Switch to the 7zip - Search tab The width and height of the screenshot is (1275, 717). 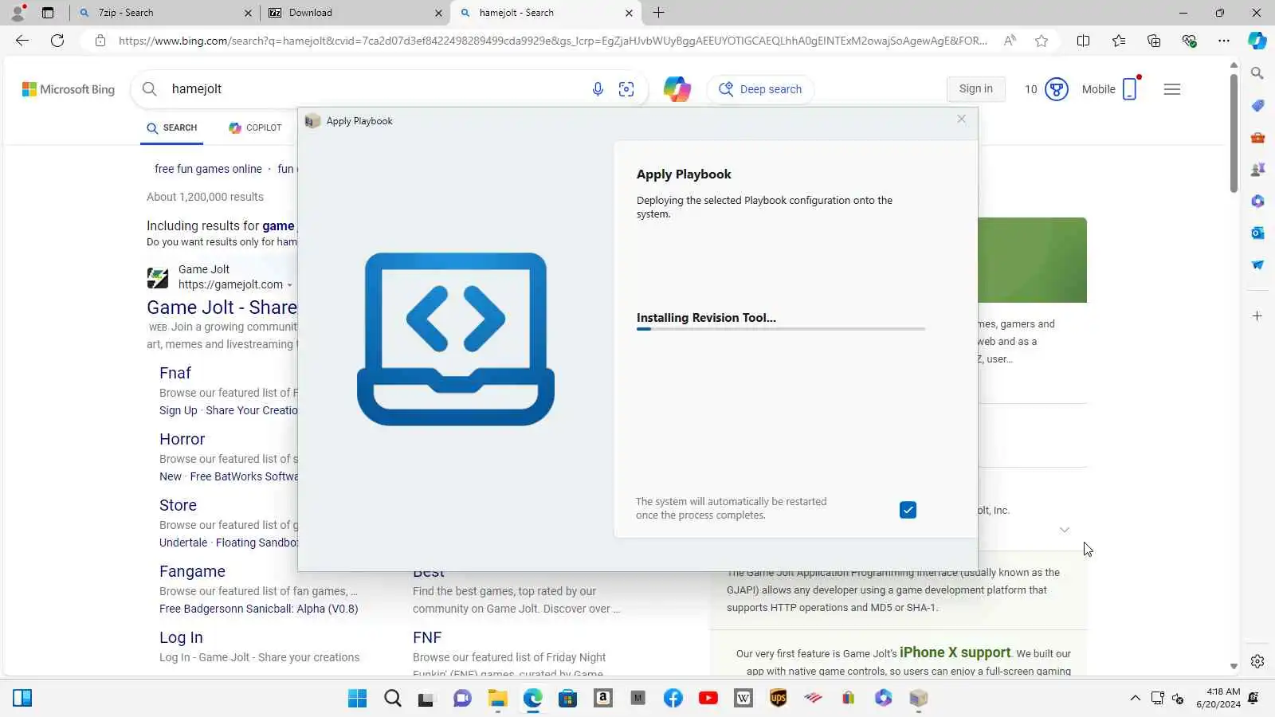coord(164,13)
